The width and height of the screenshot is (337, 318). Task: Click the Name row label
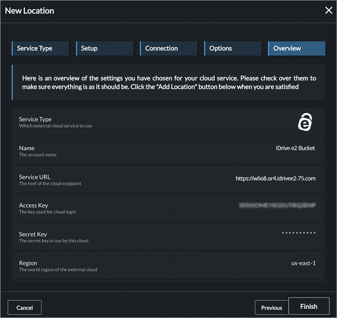pyautogui.click(x=27, y=148)
